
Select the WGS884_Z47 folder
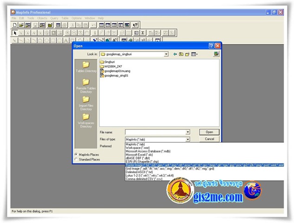(111, 66)
